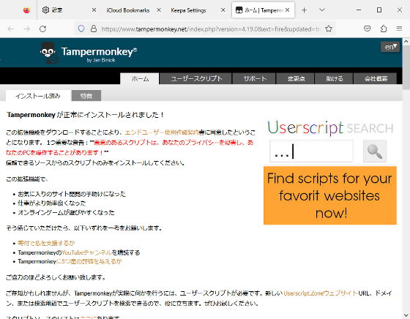Bookmark this page with star

(329, 29)
